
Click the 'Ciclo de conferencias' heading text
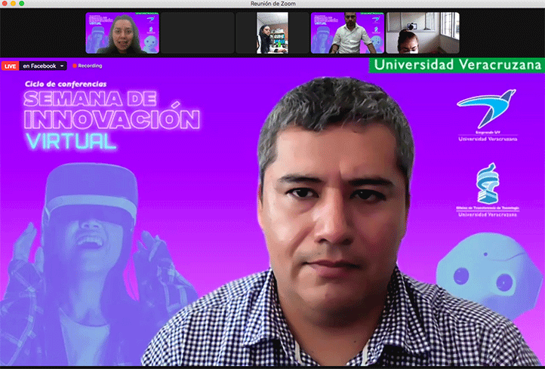tap(64, 84)
